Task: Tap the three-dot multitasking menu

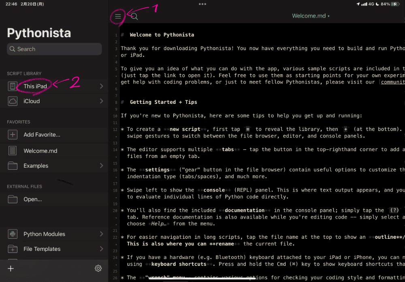Action: click(x=202, y=4)
